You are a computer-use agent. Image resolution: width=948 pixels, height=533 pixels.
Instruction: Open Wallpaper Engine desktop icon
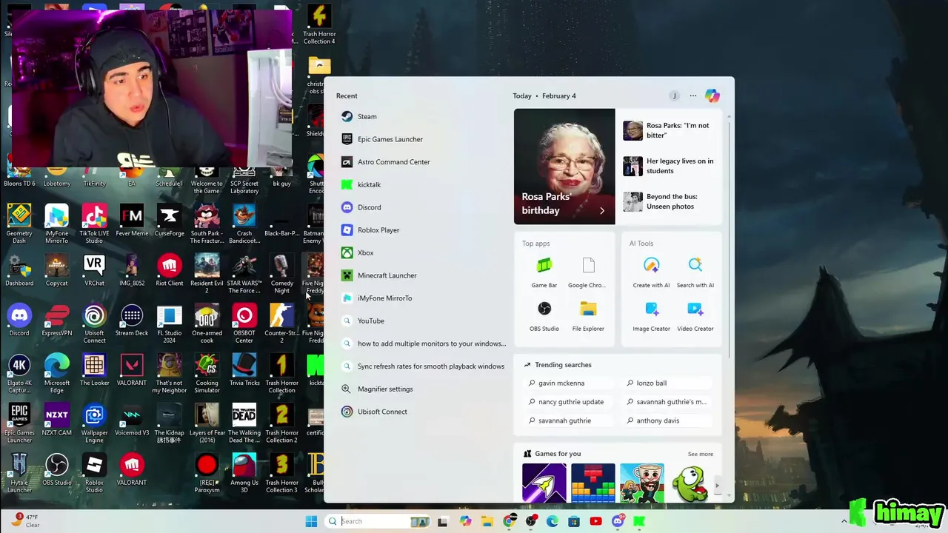click(x=94, y=423)
